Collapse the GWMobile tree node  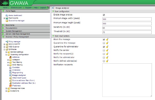coord(4,49)
